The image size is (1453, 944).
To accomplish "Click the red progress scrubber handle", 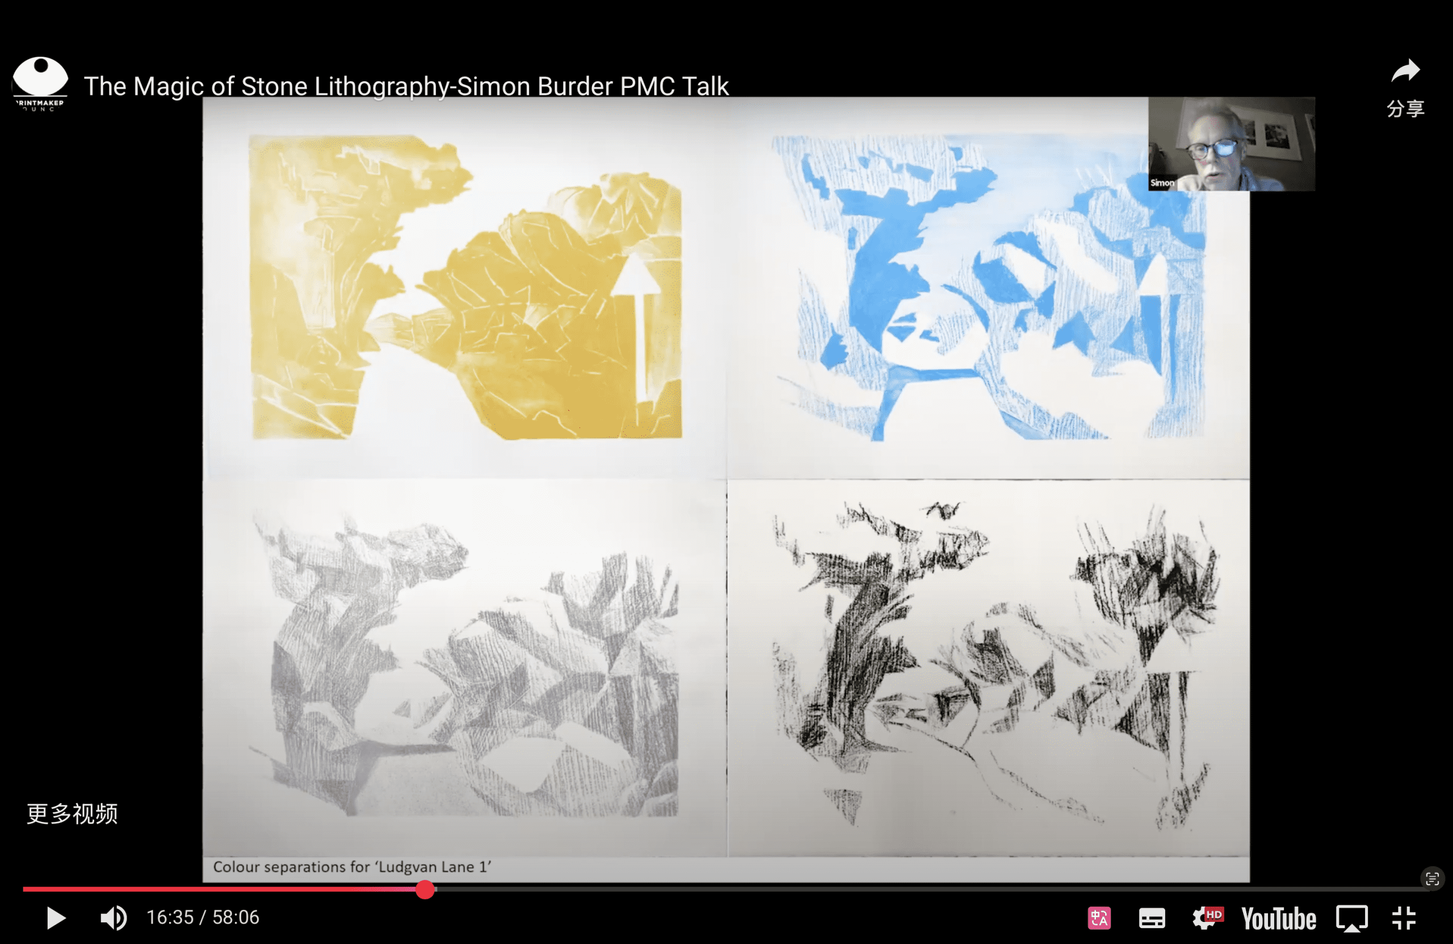I will (x=425, y=890).
